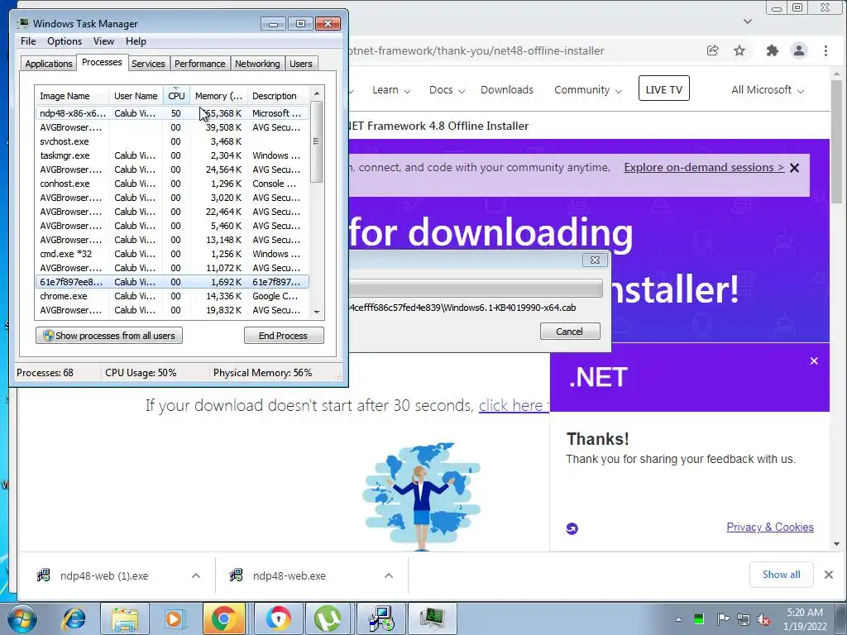Open Chrome three-dot menu
Screen dimensions: 847x635
[825, 50]
